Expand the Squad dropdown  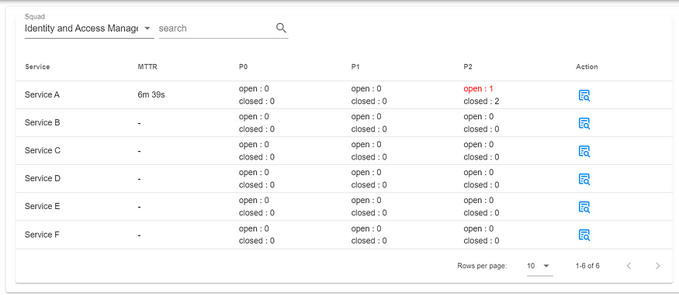[89, 29]
